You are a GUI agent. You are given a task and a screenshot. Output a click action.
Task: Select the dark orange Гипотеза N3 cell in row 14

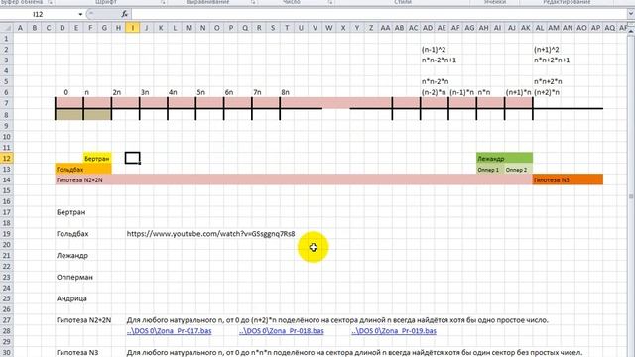(568, 179)
